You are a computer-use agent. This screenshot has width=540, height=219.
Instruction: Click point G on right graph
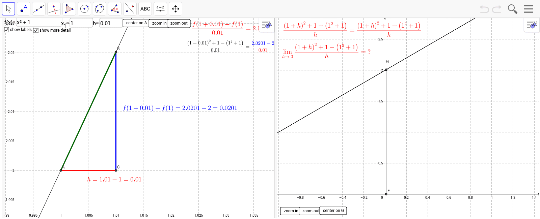pyautogui.click(x=386, y=70)
